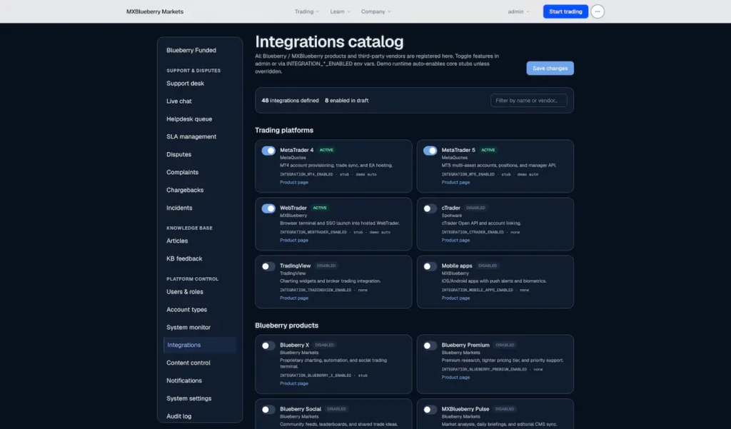The image size is (731, 429).
Task: Open MetaTrader 4 Product page link
Action: click(x=293, y=182)
